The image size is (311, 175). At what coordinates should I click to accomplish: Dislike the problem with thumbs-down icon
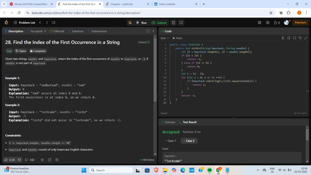[x=19, y=159]
